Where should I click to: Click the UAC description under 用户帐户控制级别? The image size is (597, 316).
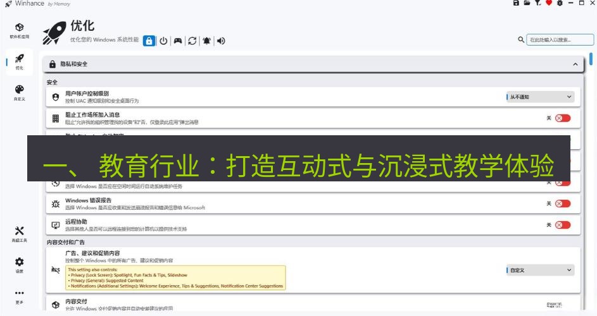click(x=102, y=101)
